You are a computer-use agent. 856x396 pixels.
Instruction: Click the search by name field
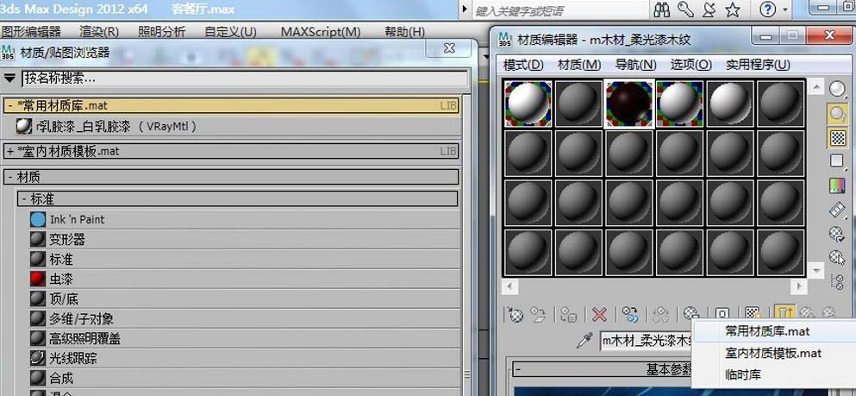(x=245, y=79)
